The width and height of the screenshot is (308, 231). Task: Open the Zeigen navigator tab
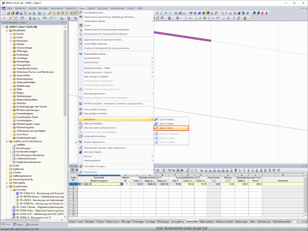tap(18, 225)
